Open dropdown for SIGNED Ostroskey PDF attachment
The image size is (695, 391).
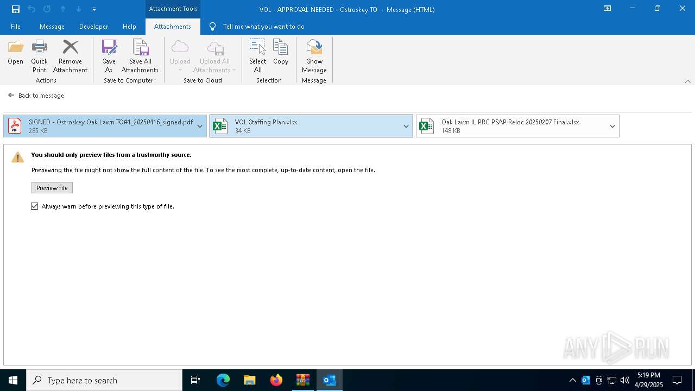click(200, 126)
